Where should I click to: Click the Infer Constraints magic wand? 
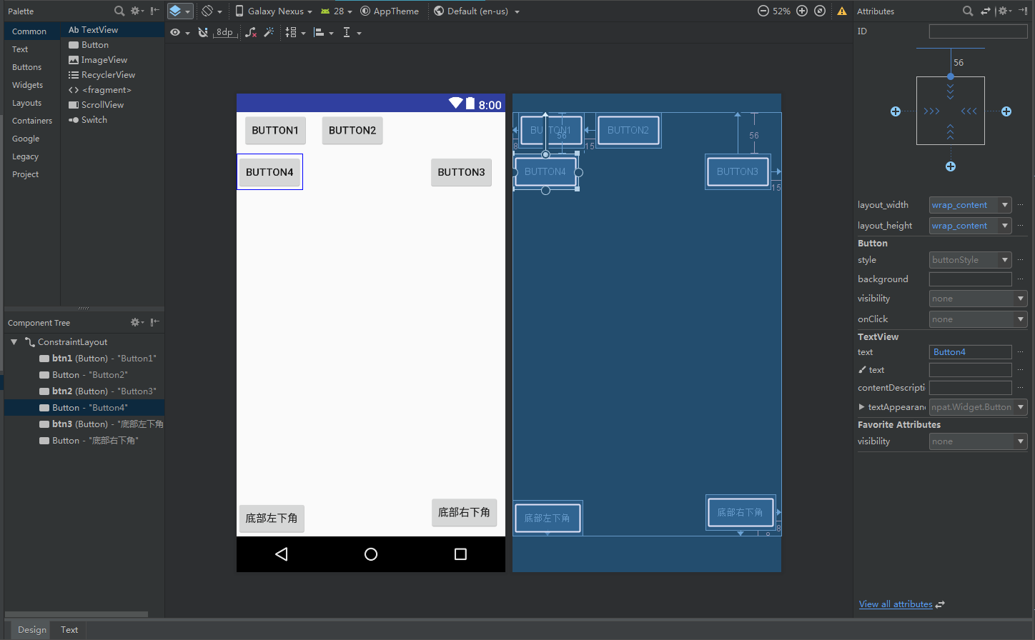click(269, 32)
